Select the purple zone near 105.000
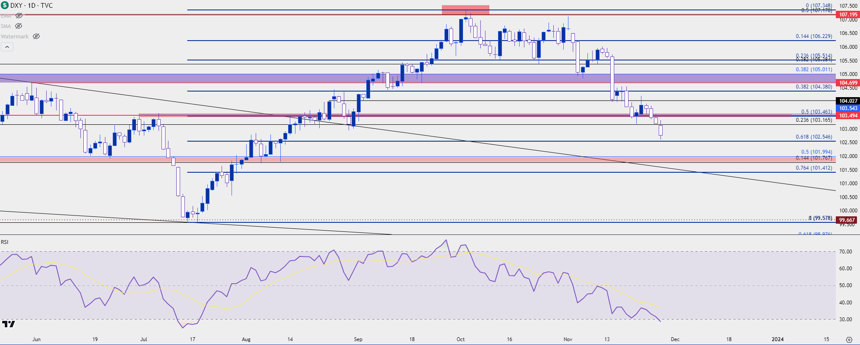 418,78
